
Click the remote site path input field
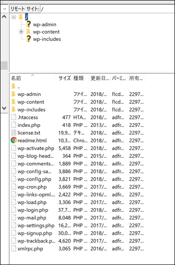[107, 9]
